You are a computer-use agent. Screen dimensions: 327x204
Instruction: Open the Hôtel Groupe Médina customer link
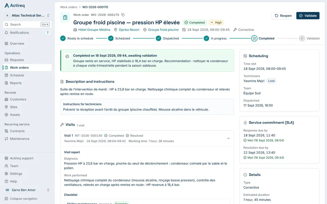click(94, 30)
